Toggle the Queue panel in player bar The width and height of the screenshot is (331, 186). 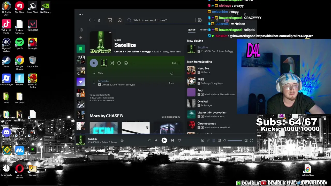(x=214, y=141)
